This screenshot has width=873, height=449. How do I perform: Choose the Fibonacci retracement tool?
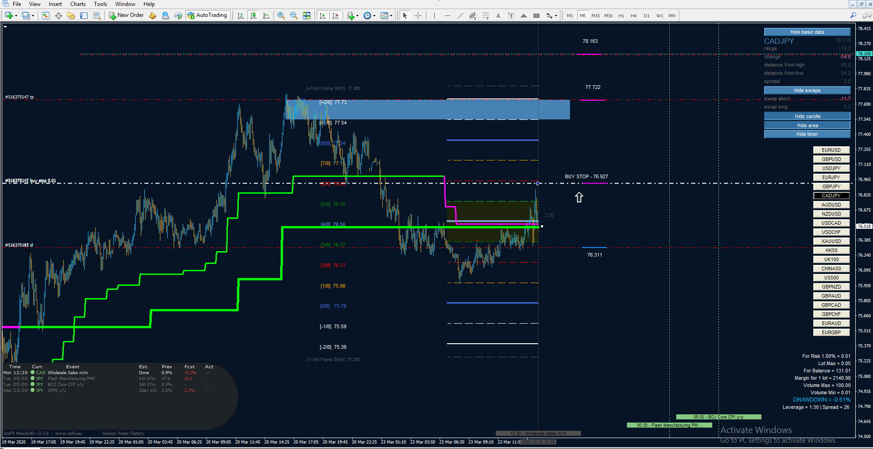pos(486,15)
